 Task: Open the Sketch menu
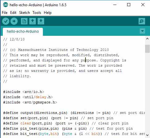(24, 13)
